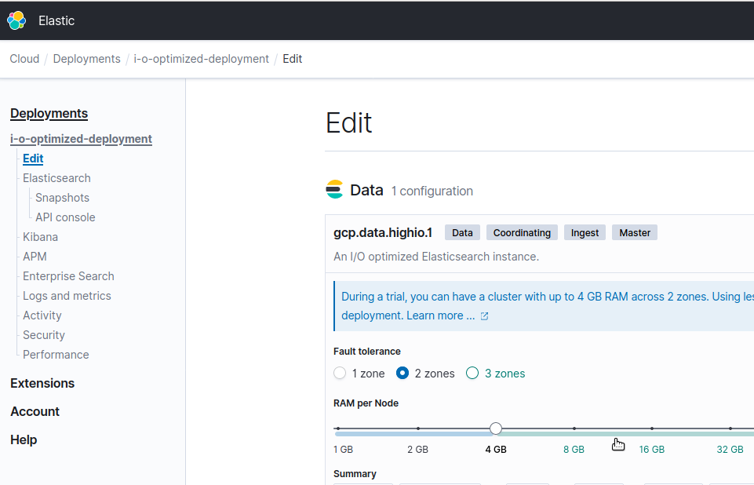Image resolution: width=754 pixels, height=485 pixels.
Task: Click the Elastic logo in the top bar
Action: click(16, 20)
